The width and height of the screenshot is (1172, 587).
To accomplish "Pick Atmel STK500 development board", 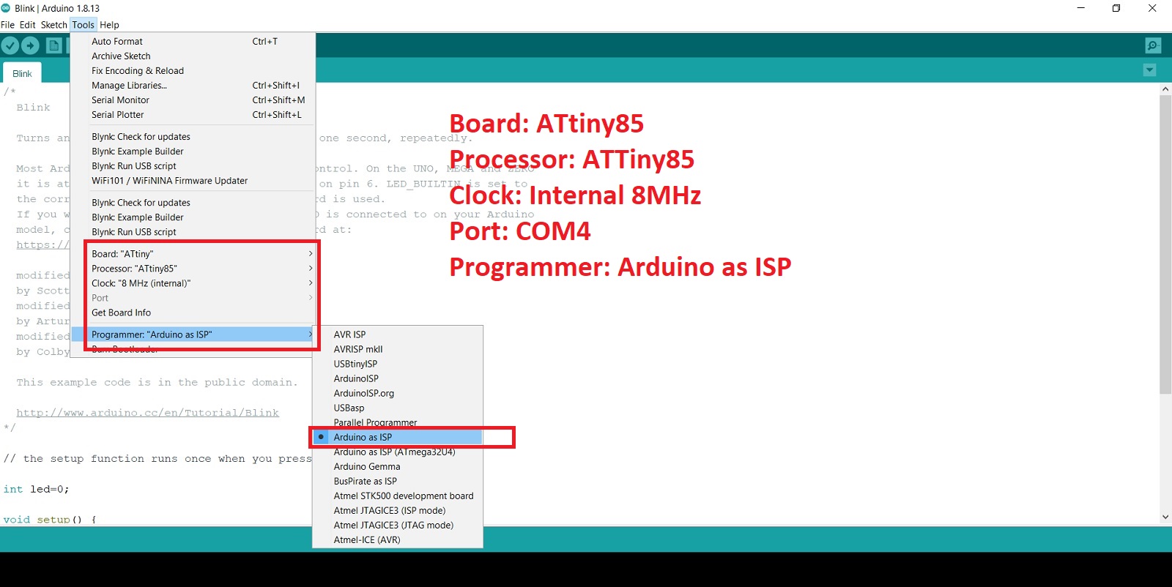I will tap(398, 496).
